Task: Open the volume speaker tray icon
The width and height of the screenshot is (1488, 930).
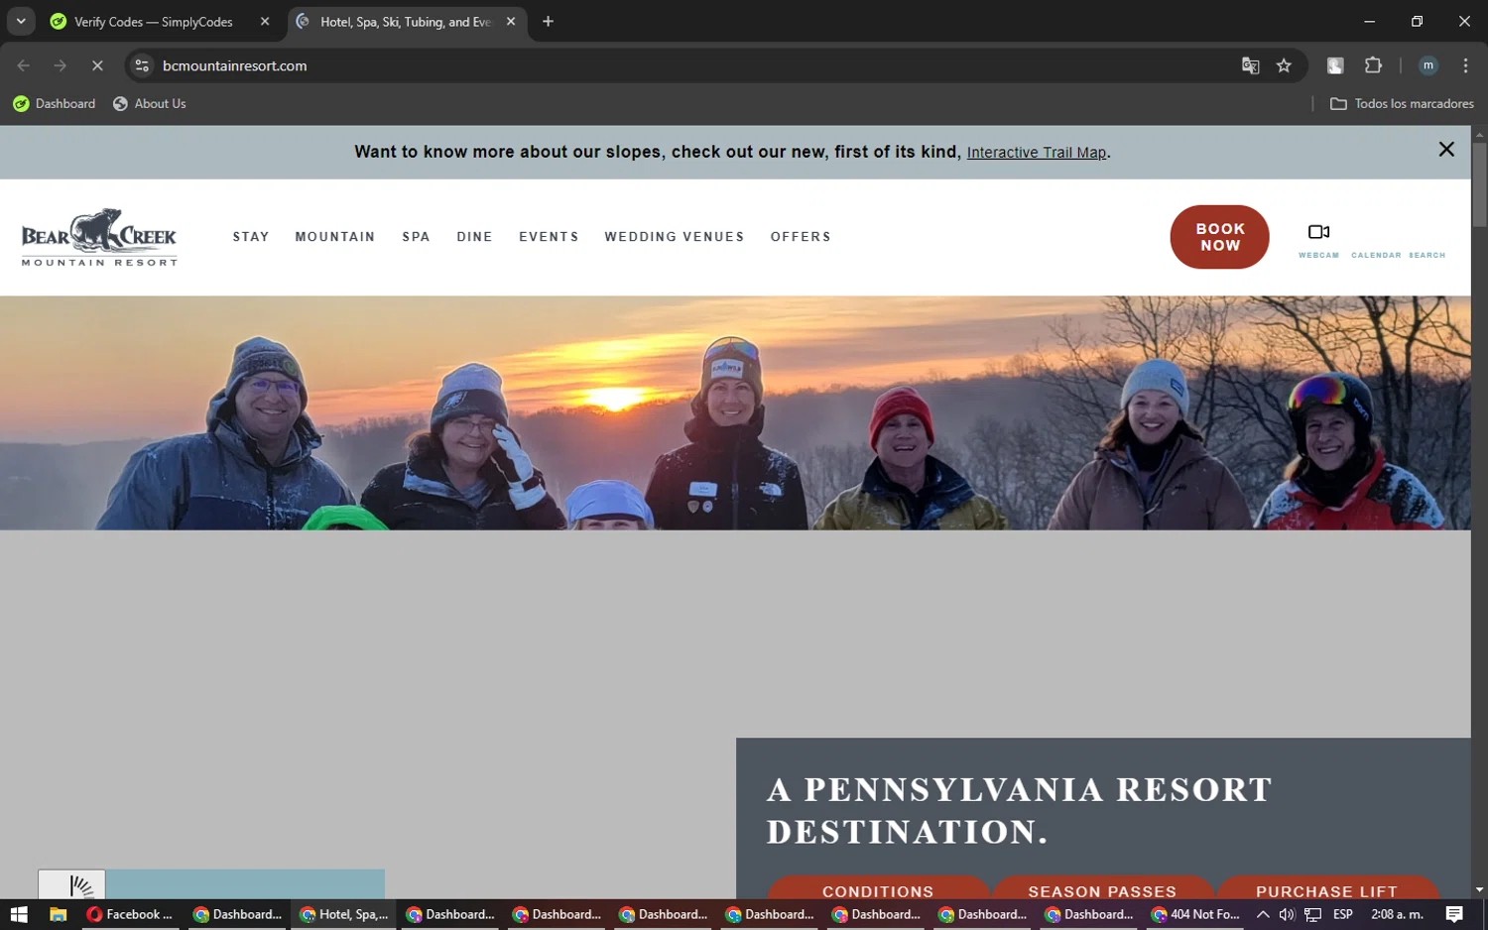Action: tap(1287, 914)
